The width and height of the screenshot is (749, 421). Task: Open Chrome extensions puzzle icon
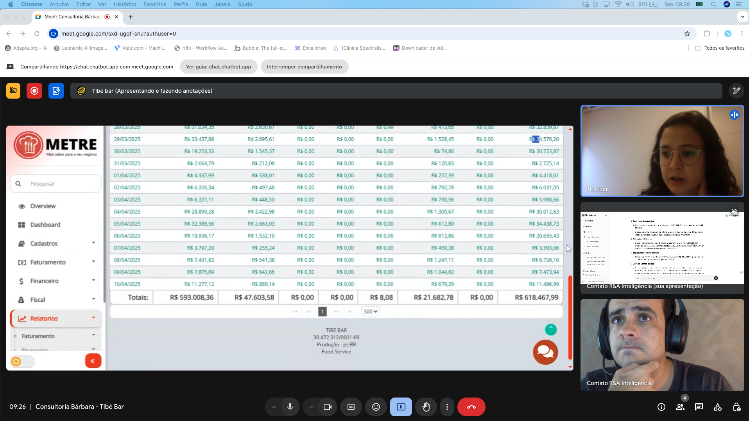pos(707,34)
